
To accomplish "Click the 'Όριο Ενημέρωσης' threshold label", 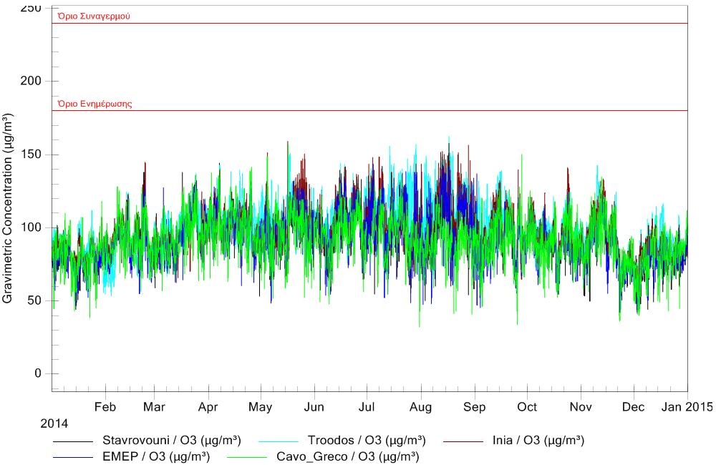I will [95, 104].
